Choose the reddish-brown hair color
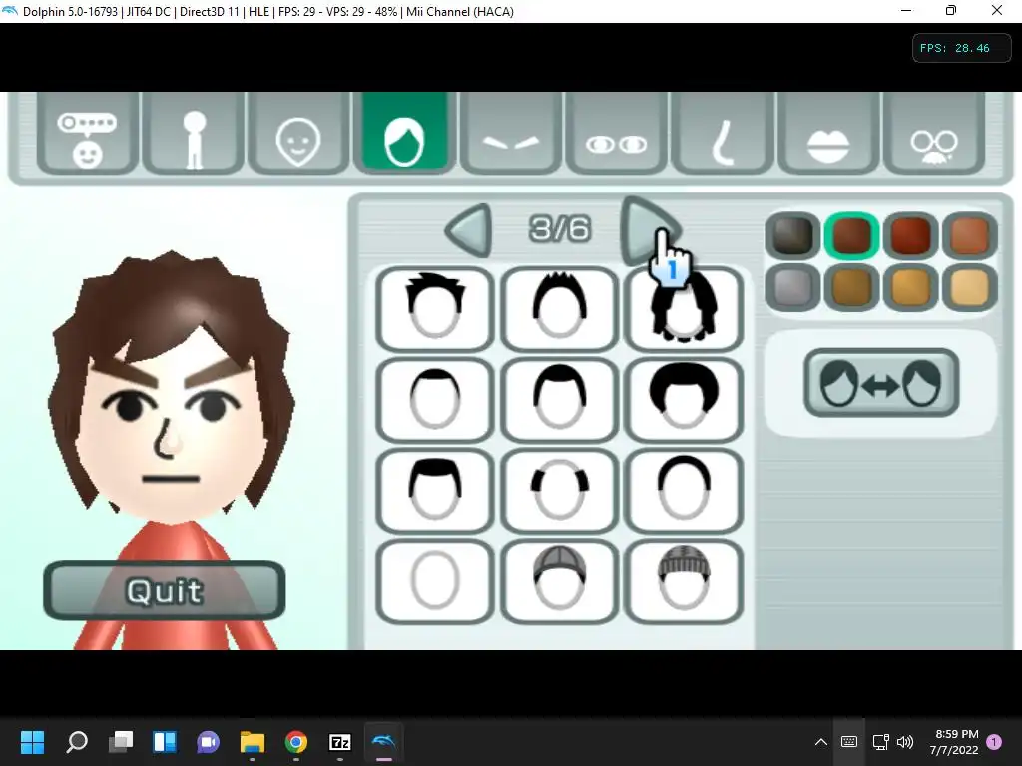 [x=910, y=235]
